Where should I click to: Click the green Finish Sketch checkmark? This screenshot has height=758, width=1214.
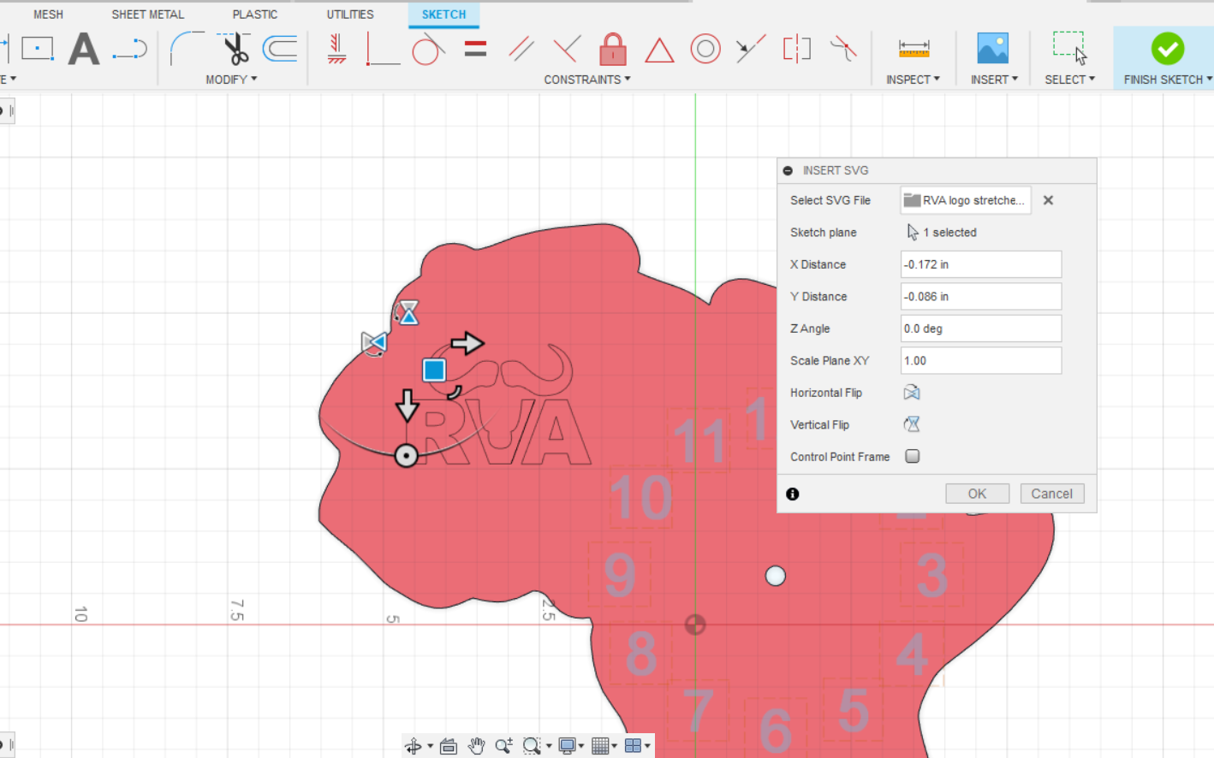tap(1168, 49)
